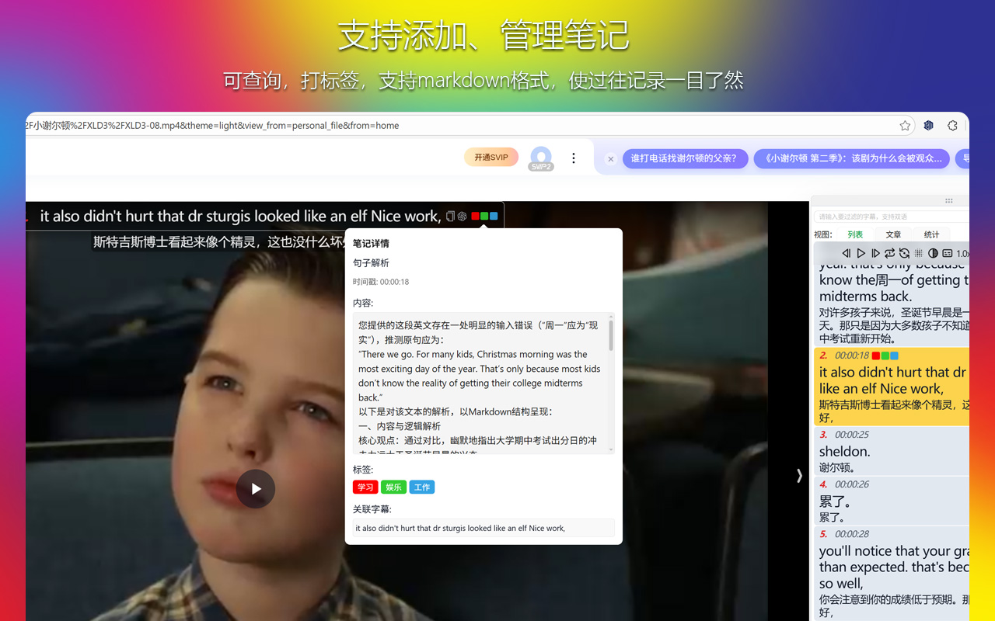Open AI analysis icon on the subtitle overlay
This screenshot has width=995, height=621.
pos(462,217)
